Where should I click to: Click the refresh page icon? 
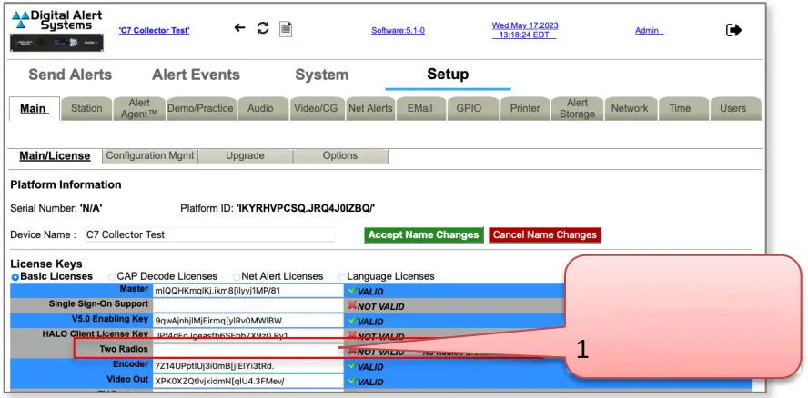pyautogui.click(x=263, y=28)
